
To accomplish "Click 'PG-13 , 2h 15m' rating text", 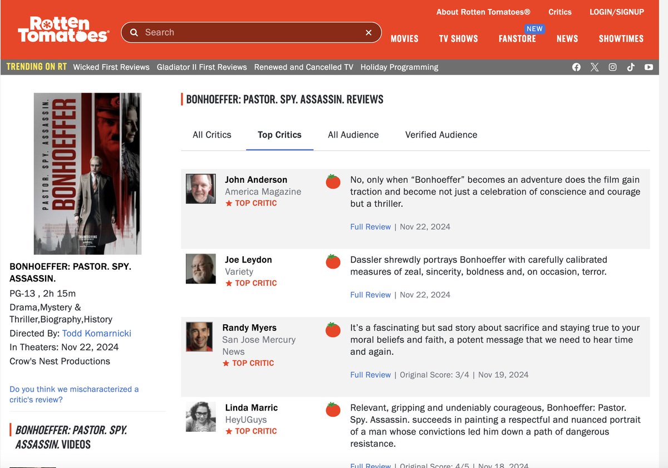I will pos(43,294).
